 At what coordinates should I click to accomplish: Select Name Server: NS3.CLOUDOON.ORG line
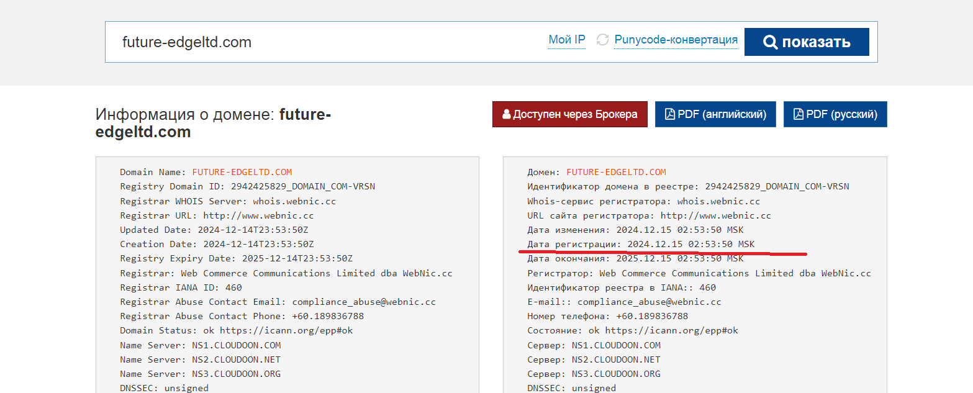click(x=200, y=374)
